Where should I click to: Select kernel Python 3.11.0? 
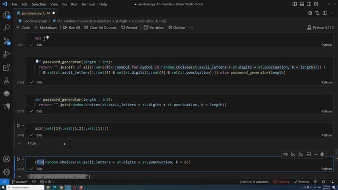(x=321, y=27)
